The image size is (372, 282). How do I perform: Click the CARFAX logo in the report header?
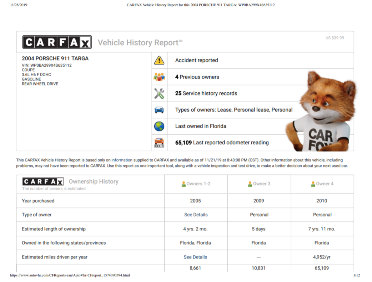pyautogui.click(x=57, y=42)
